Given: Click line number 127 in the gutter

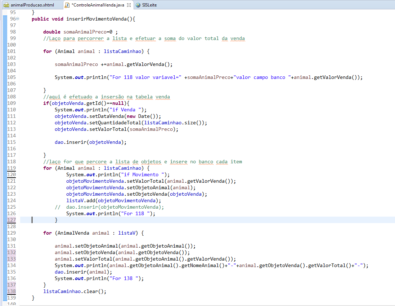Looking at the screenshot, I should [11, 220].
